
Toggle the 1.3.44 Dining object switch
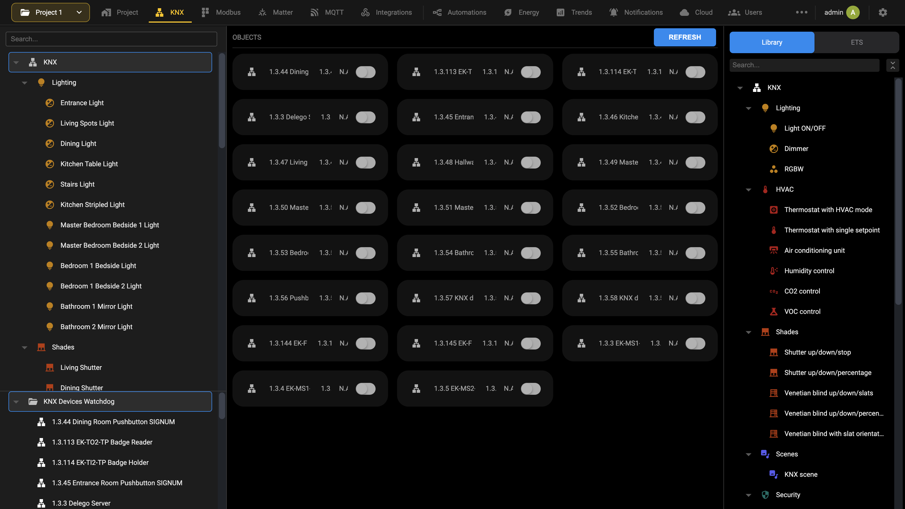[x=365, y=72]
